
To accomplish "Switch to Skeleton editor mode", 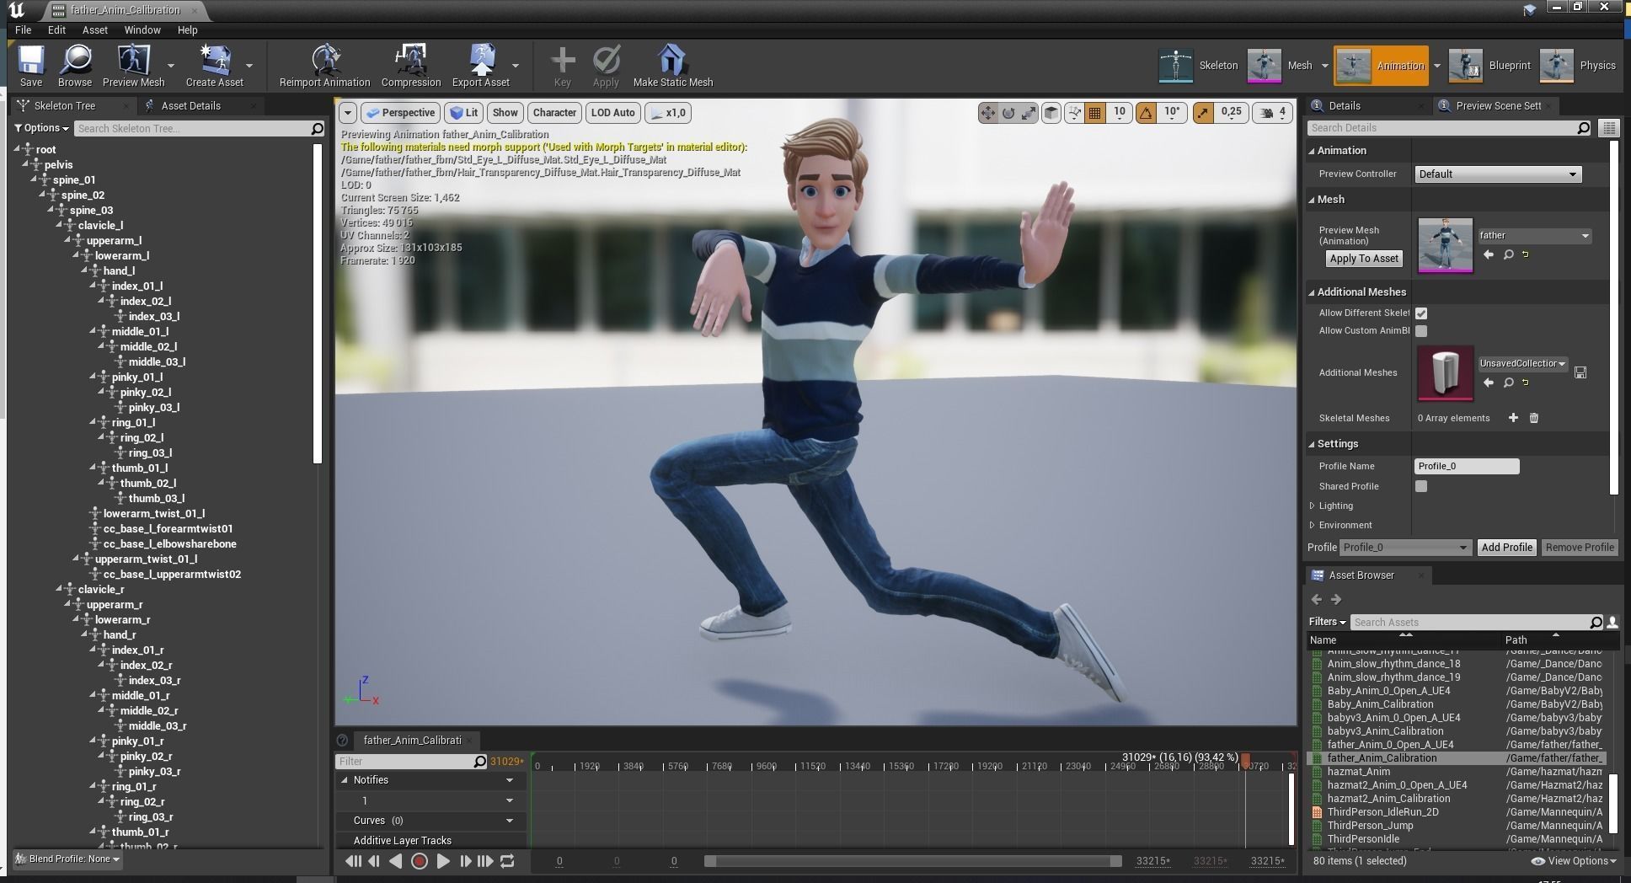I will tap(1198, 66).
